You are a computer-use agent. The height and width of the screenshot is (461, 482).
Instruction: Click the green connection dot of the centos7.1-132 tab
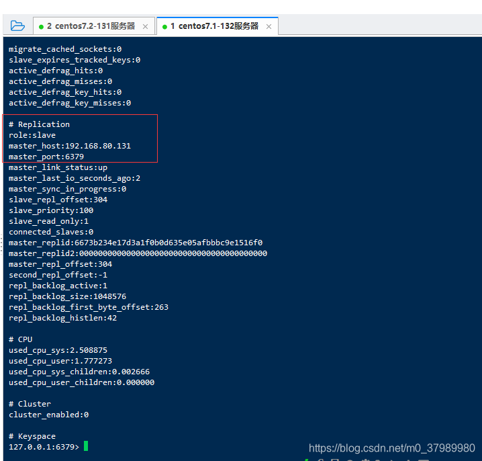164,27
